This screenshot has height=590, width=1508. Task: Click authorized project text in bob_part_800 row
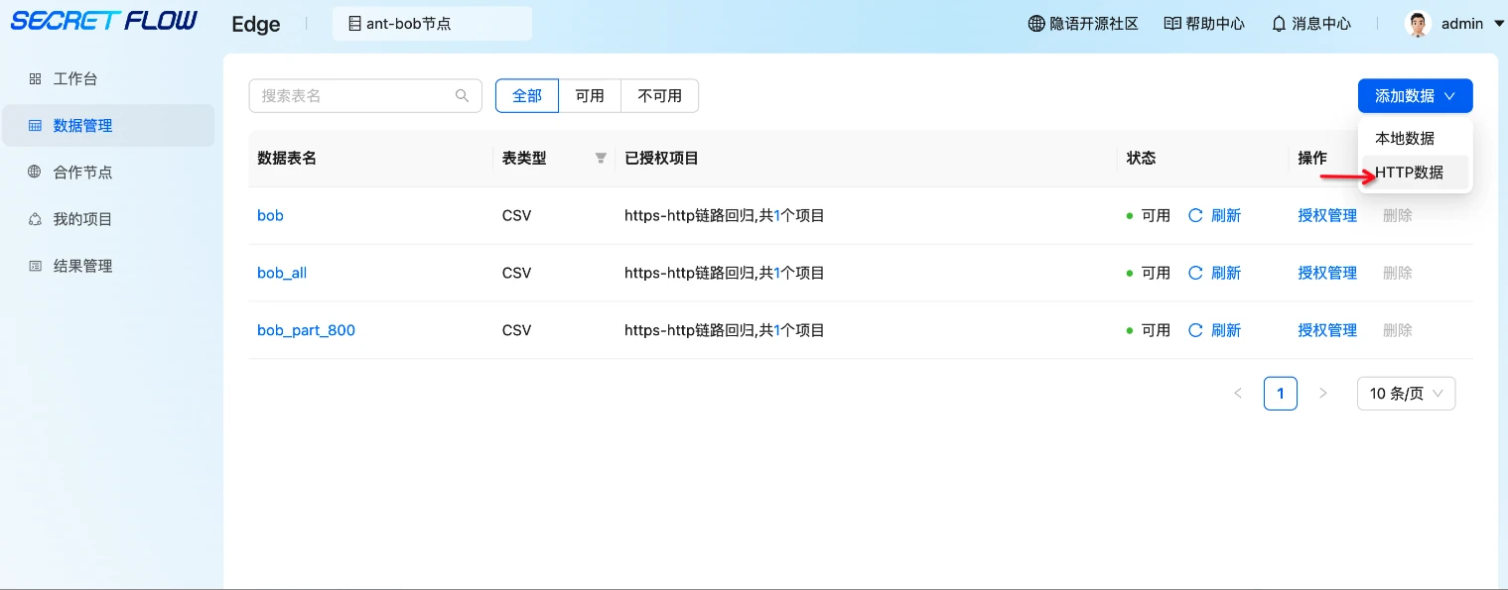pyautogui.click(x=725, y=330)
